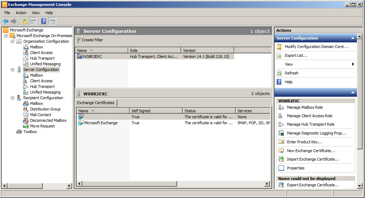Screen dimensions: 365x198
Task: Select the Server Configuration tree node
Action: tap(41, 70)
